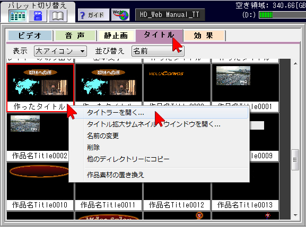Switch to the 音声 tab
The image size is (306, 227).
click(75, 35)
